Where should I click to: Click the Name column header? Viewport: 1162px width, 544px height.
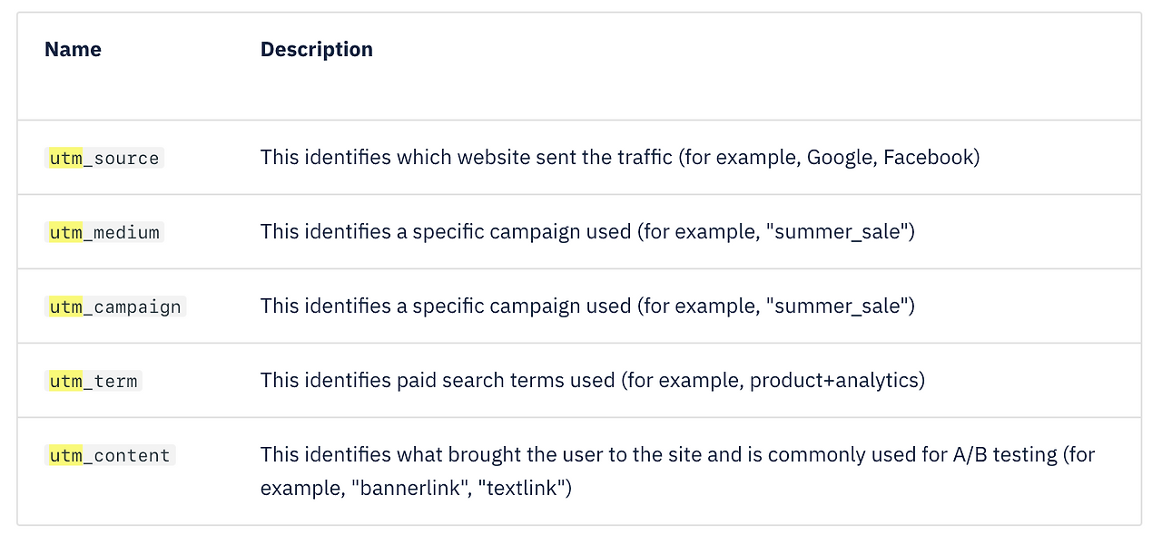click(73, 50)
